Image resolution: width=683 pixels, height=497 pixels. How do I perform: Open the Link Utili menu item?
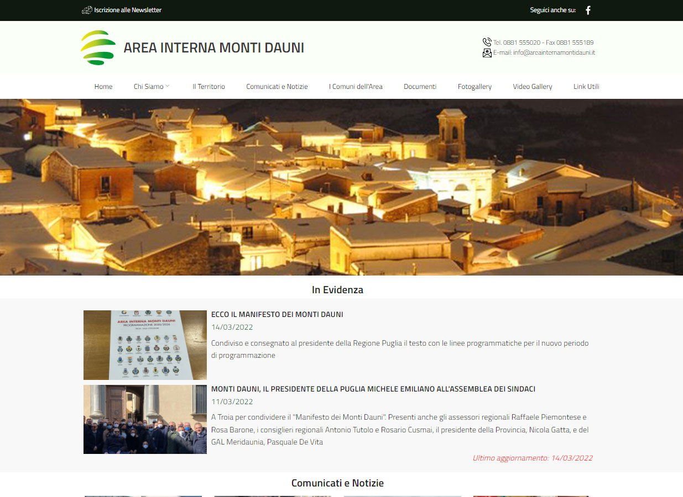(586, 87)
